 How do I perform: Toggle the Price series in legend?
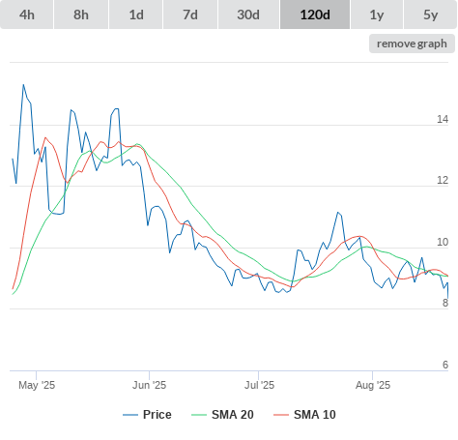click(157, 415)
